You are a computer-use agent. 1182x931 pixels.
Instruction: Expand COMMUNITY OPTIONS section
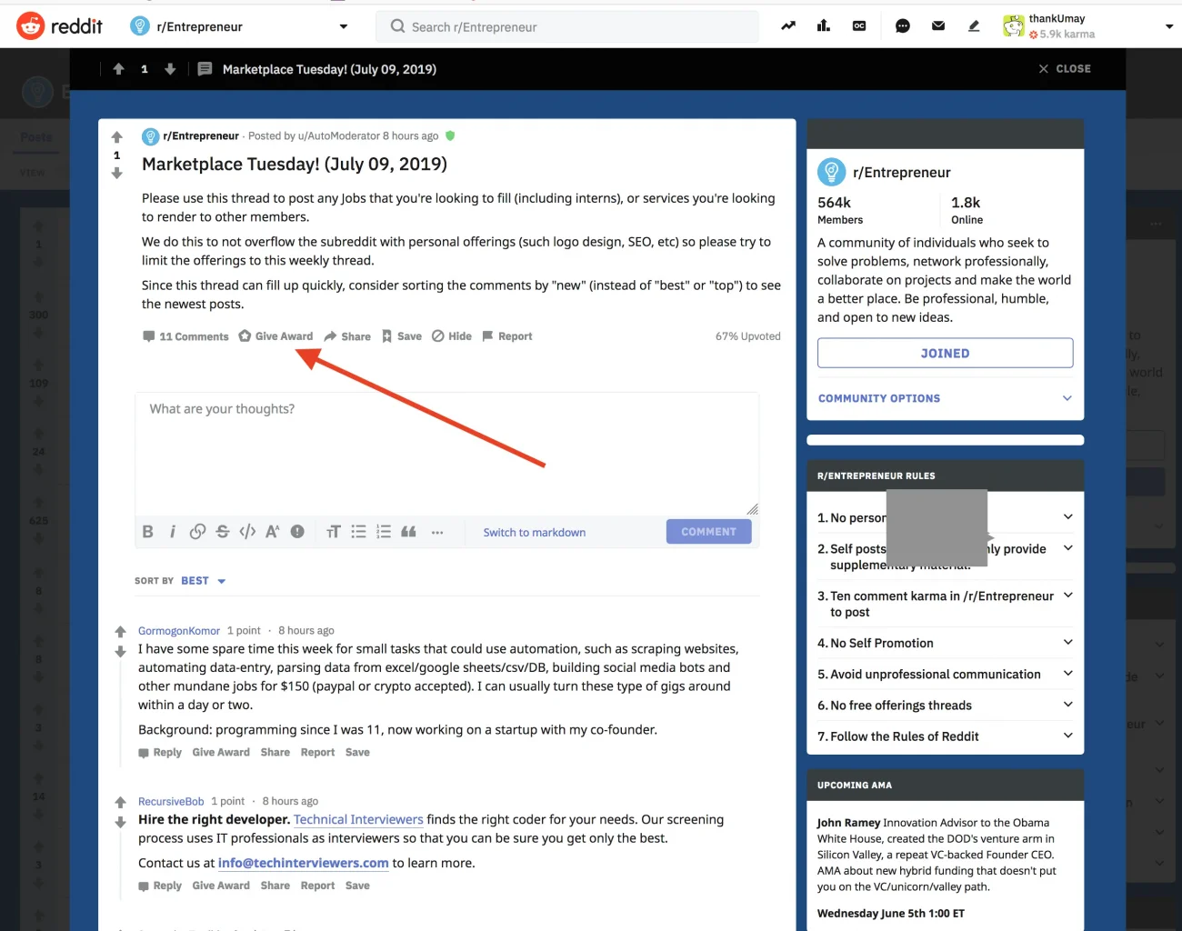point(945,398)
